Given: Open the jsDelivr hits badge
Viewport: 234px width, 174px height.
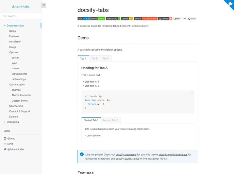Looking at the screenshot, I should click(146, 19).
